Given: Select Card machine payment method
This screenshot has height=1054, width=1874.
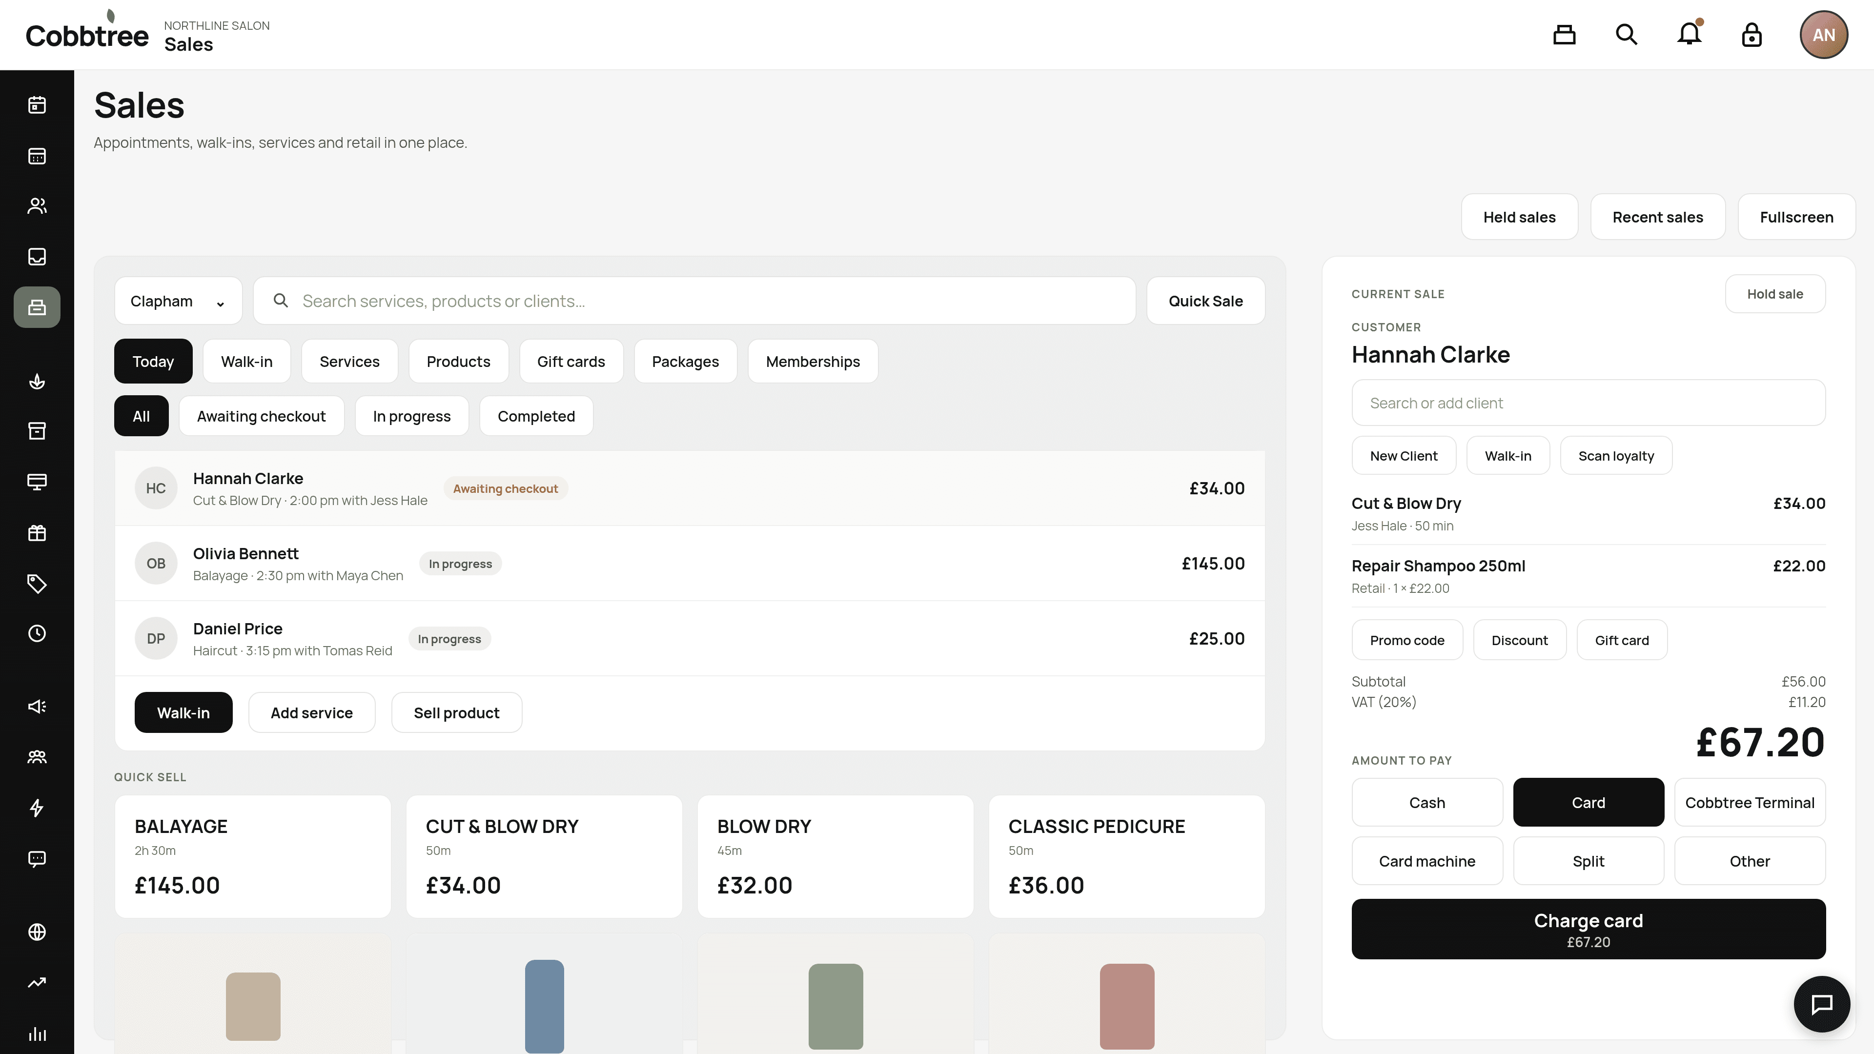Looking at the screenshot, I should pyautogui.click(x=1426, y=861).
